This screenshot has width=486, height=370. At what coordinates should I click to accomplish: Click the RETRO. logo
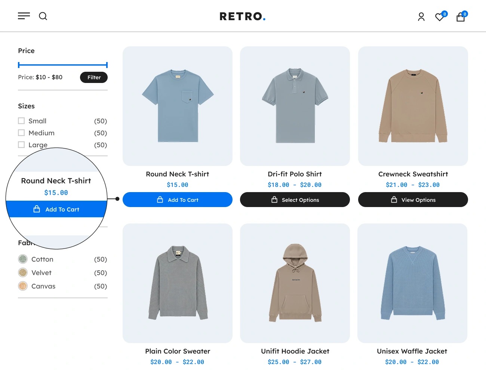pos(243,16)
